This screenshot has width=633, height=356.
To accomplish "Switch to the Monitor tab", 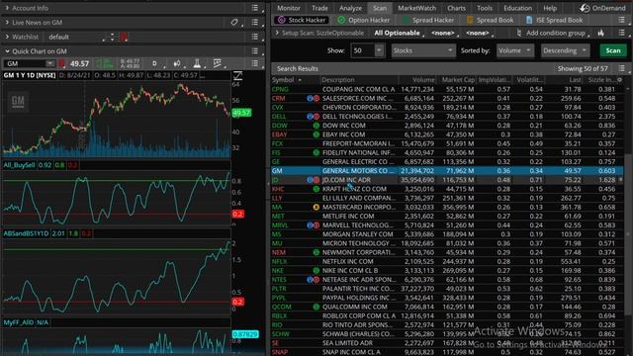I will (x=289, y=8).
